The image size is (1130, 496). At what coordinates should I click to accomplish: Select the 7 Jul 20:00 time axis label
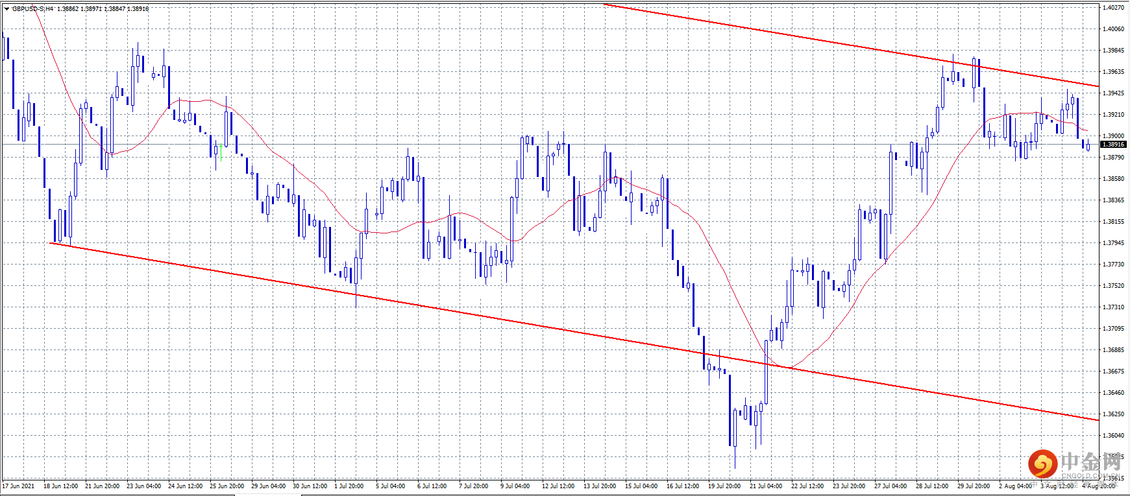tap(473, 486)
